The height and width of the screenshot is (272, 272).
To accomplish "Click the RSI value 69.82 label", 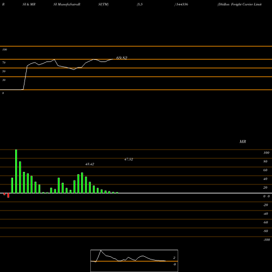I will [x=122, y=58].
